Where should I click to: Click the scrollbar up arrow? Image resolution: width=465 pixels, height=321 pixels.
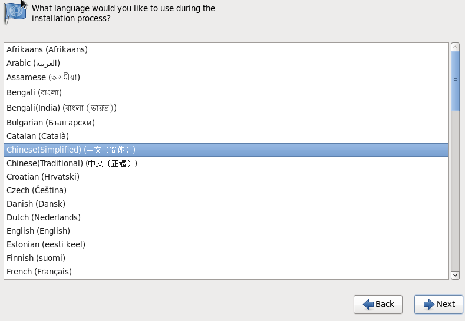(x=455, y=47)
